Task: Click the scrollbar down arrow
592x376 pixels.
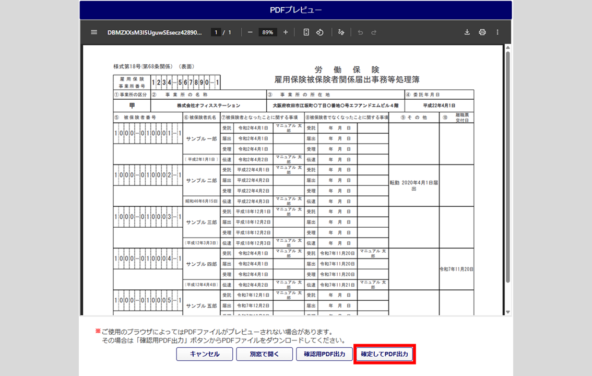Action: (x=507, y=312)
